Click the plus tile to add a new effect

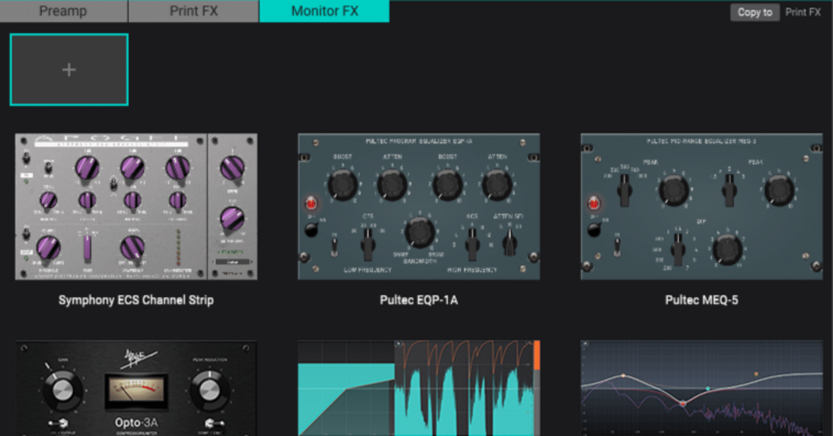tap(68, 68)
